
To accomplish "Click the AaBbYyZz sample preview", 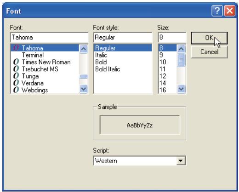I will click(x=140, y=125).
